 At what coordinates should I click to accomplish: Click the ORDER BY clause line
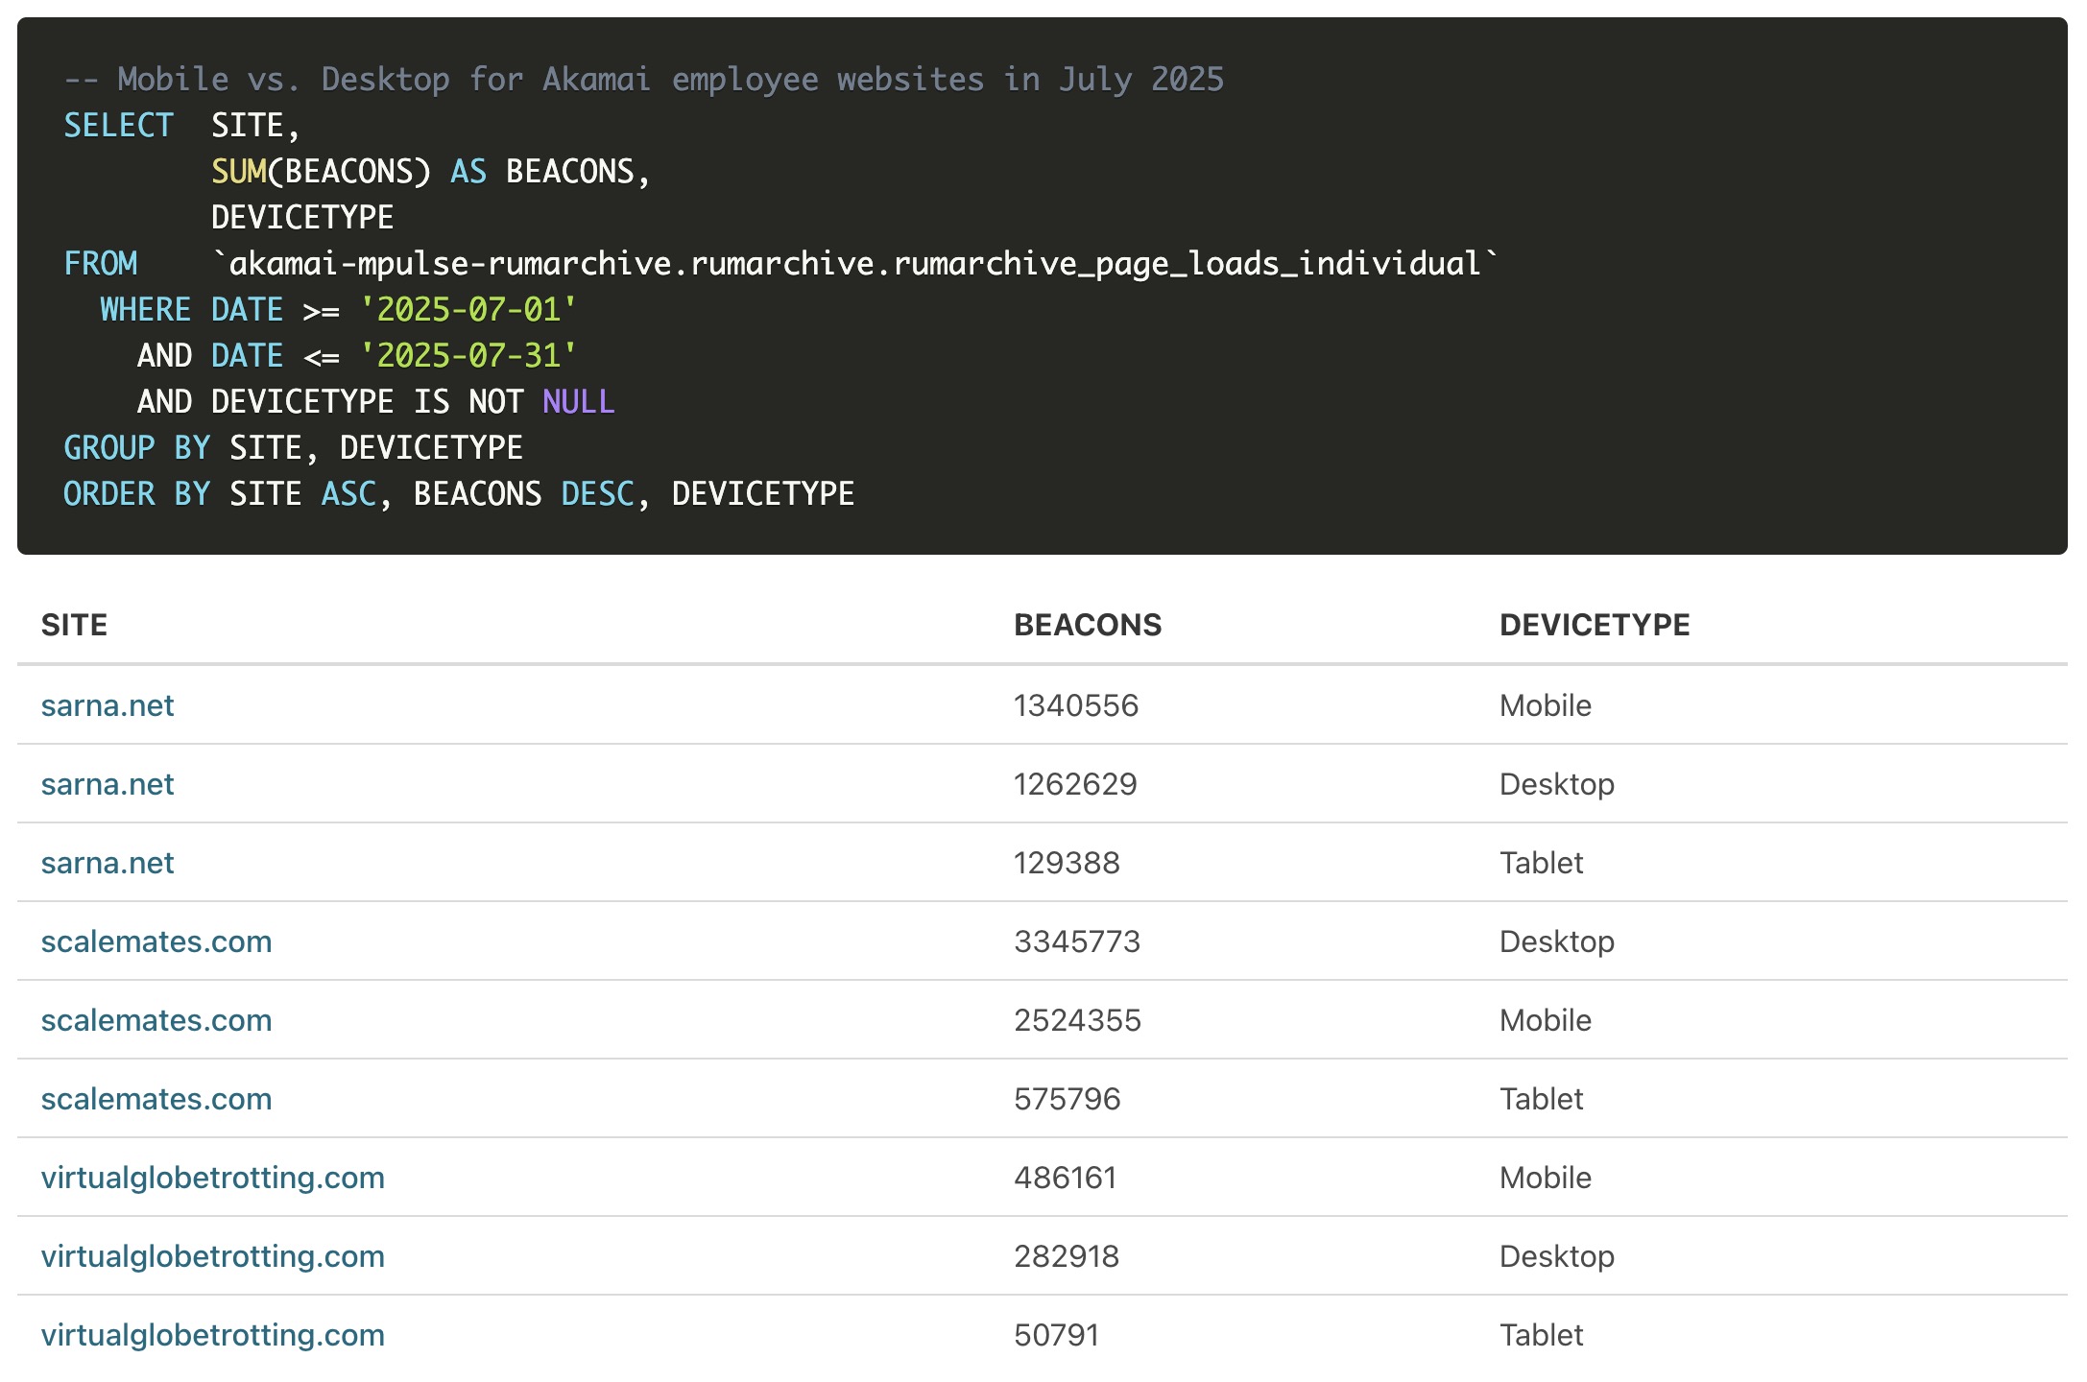pyautogui.click(x=459, y=493)
